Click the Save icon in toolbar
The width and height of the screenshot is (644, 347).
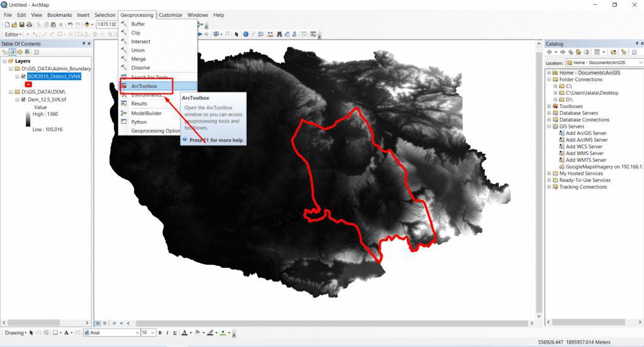point(22,24)
